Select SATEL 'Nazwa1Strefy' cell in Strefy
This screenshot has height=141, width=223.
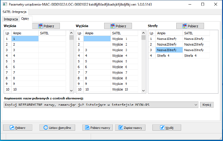pos(196,39)
